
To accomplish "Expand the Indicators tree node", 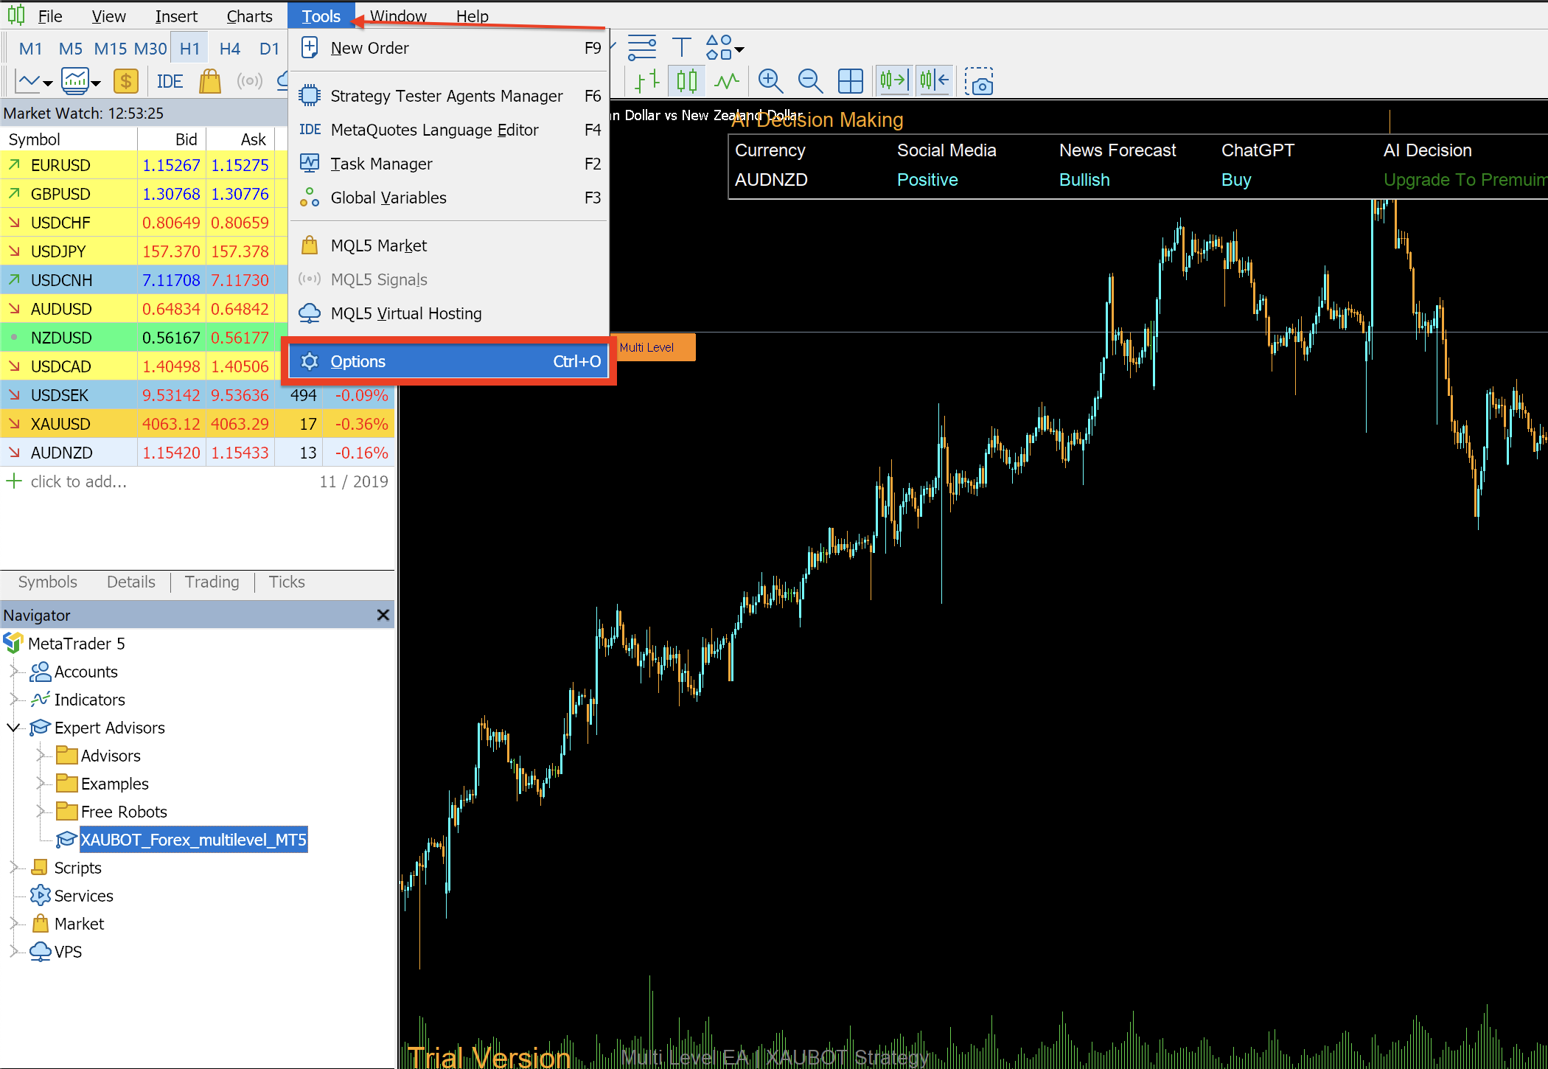I will pos(13,700).
